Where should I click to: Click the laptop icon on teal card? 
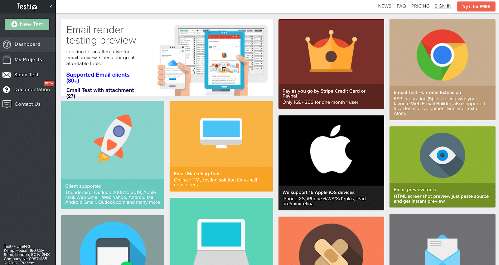point(221,242)
